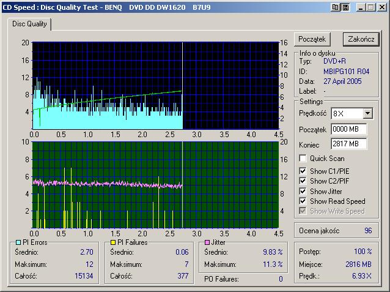Click the quality score value 96
This screenshot has width=390, height=292.
(368, 230)
